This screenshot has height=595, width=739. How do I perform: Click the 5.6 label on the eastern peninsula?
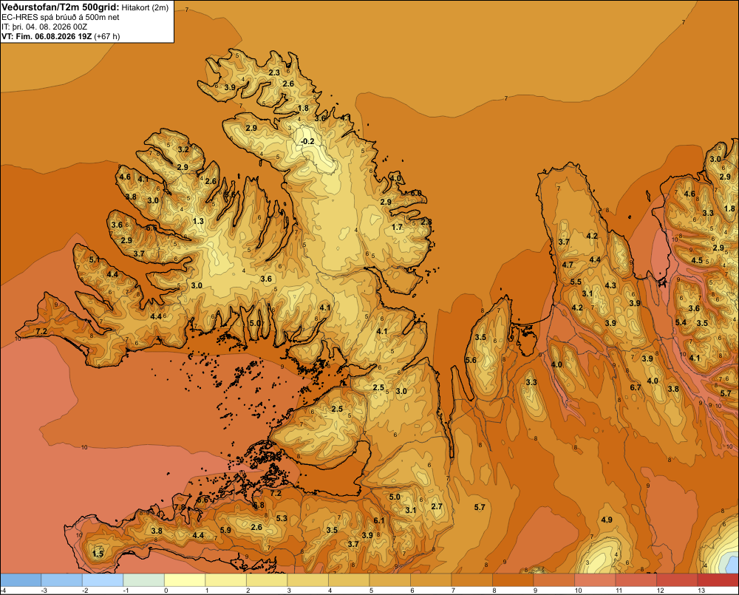(471, 360)
